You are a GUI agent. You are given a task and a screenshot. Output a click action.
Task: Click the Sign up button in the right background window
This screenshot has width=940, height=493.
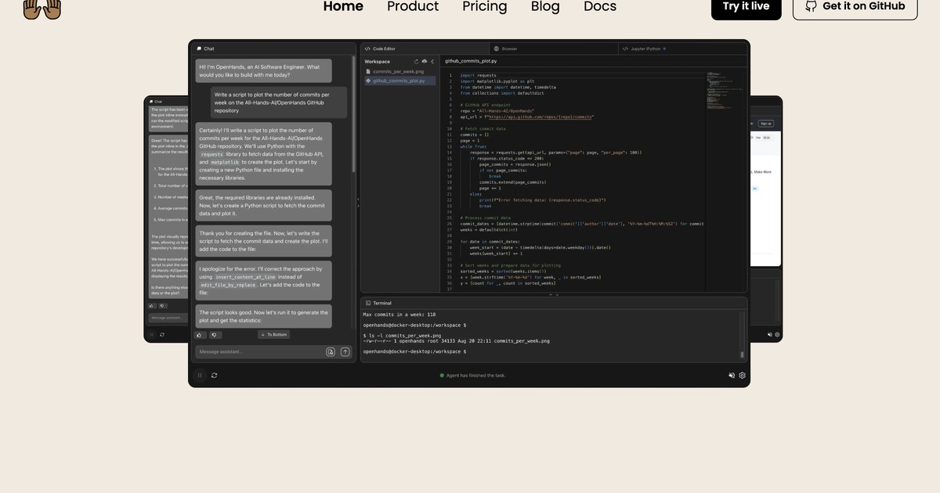(x=765, y=123)
